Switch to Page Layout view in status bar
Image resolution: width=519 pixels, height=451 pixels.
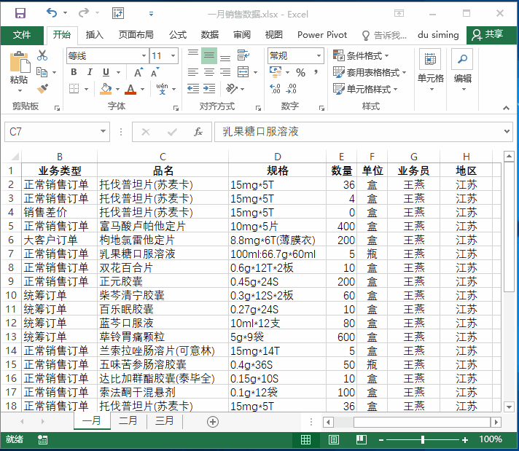[334, 440]
